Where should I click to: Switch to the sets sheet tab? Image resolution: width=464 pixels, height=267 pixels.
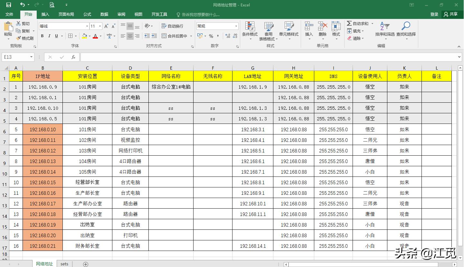pyautogui.click(x=64, y=263)
